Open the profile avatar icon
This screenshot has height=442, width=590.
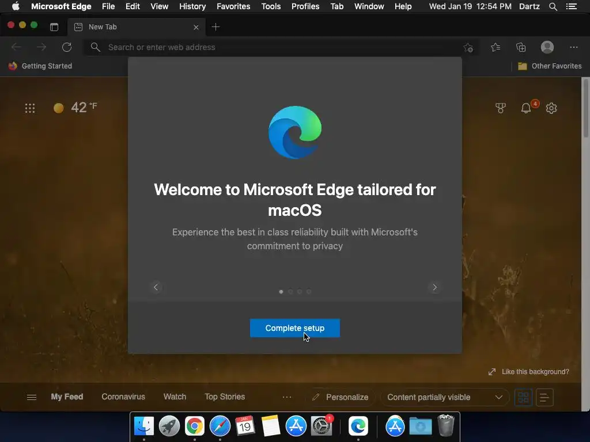tap(547, 47)
